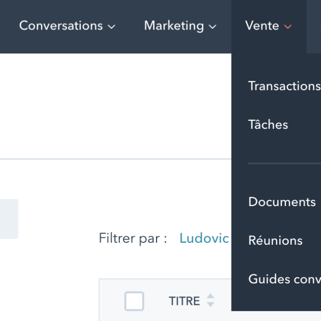
Task: Tick the select-all checkbox beside TITRE
Action: [x=134, y=301]
